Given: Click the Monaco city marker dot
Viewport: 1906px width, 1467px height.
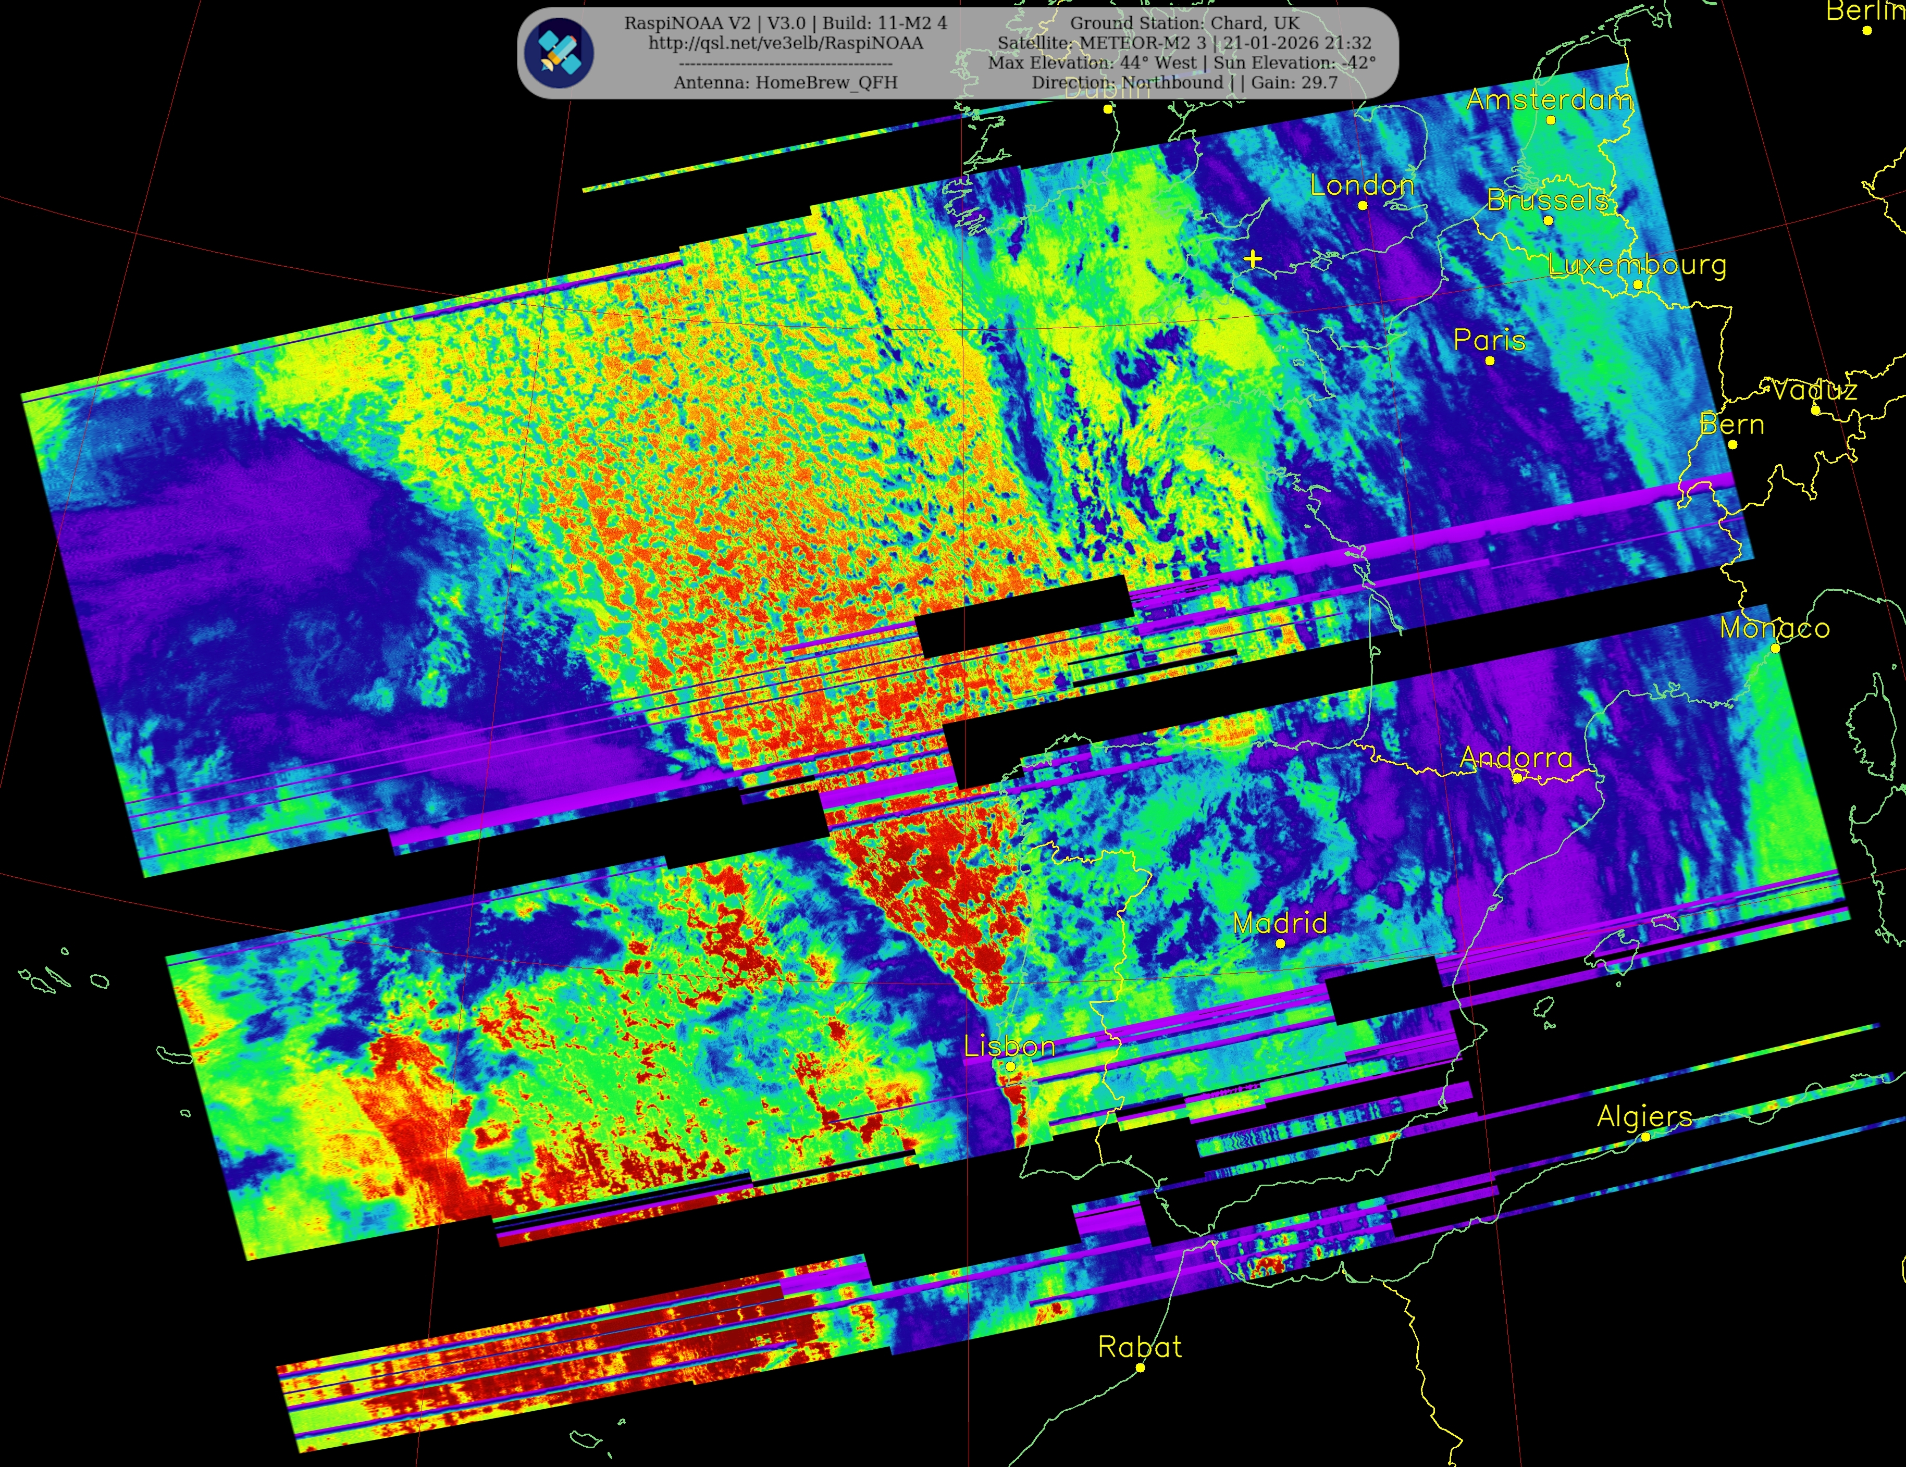Looking at the screenshot, I should pyautogui.click(x=1775, y=649).
